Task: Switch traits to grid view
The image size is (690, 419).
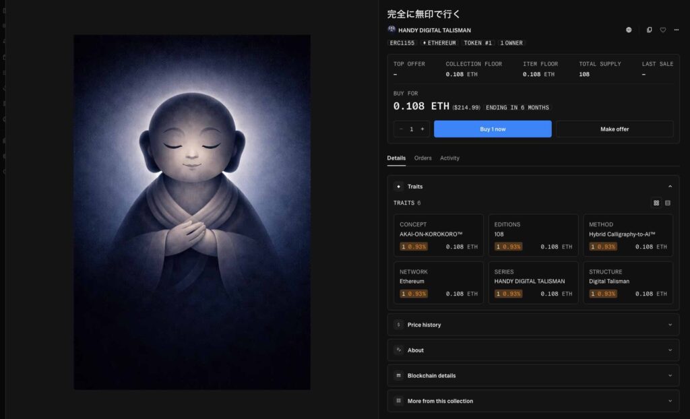Action: pyautogui.click(x=656, y=203)
